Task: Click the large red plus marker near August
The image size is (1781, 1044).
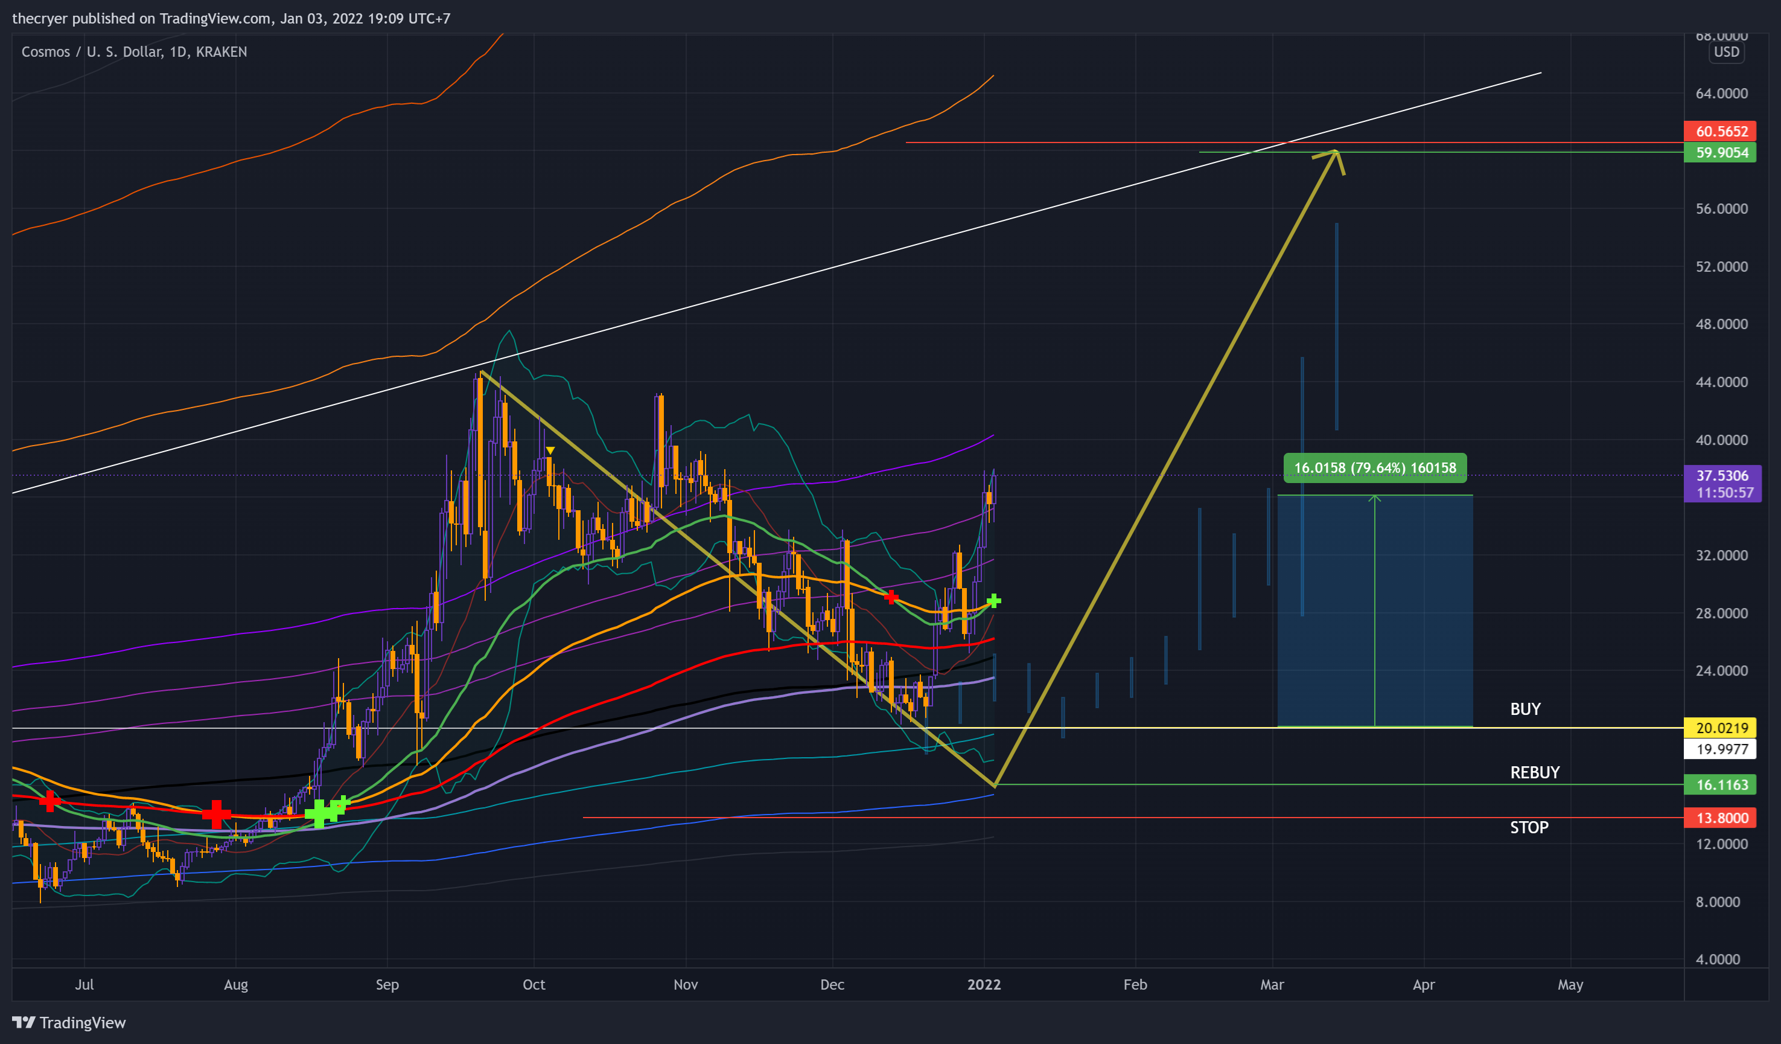Action: coord(216,814)
